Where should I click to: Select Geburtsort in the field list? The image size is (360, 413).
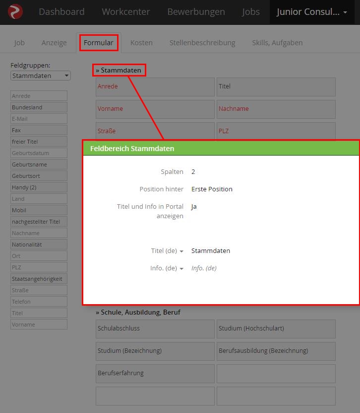tap(39, 175)
